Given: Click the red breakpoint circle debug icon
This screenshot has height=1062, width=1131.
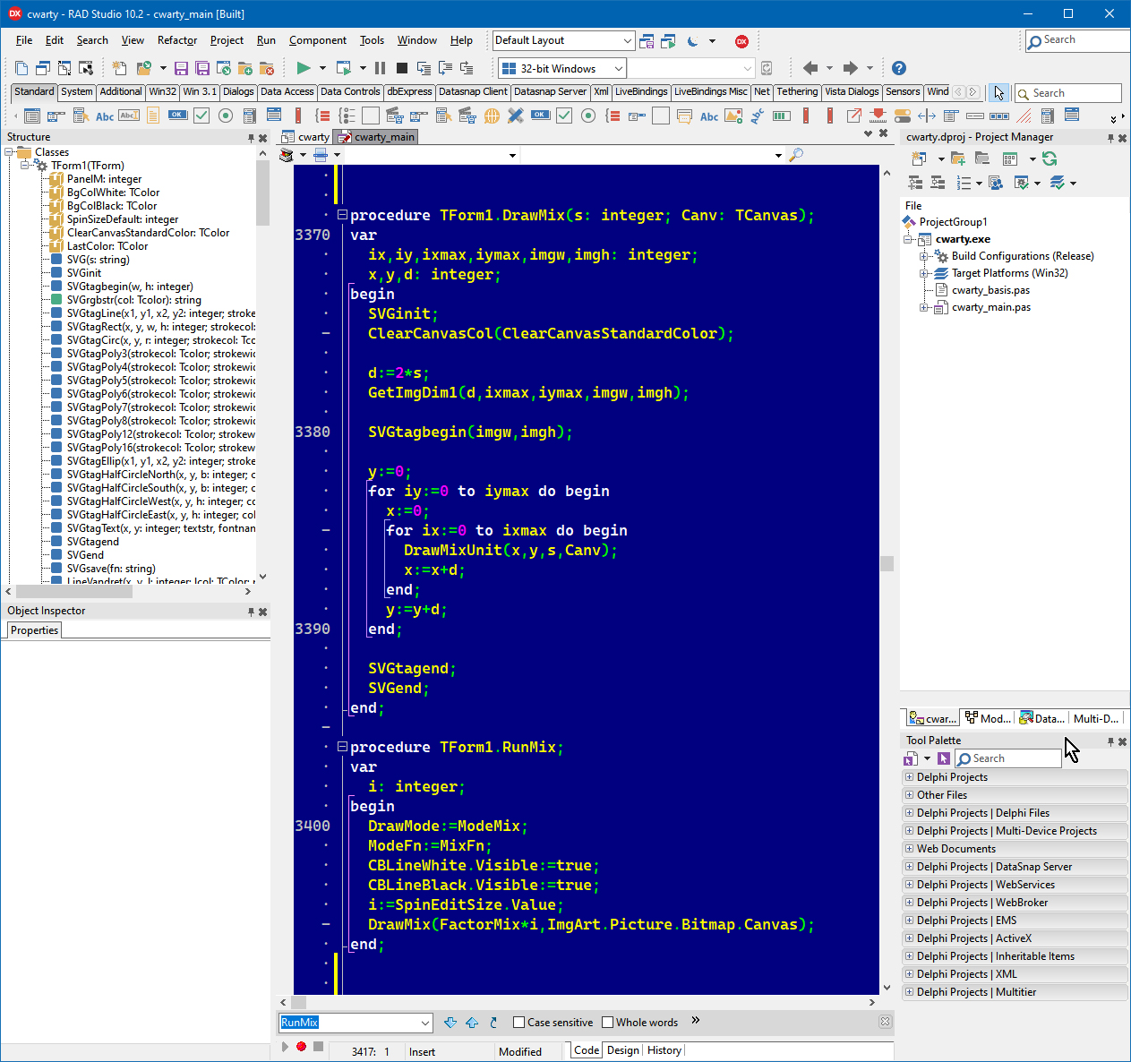Looking at the screenshot, I should 301,1047.
